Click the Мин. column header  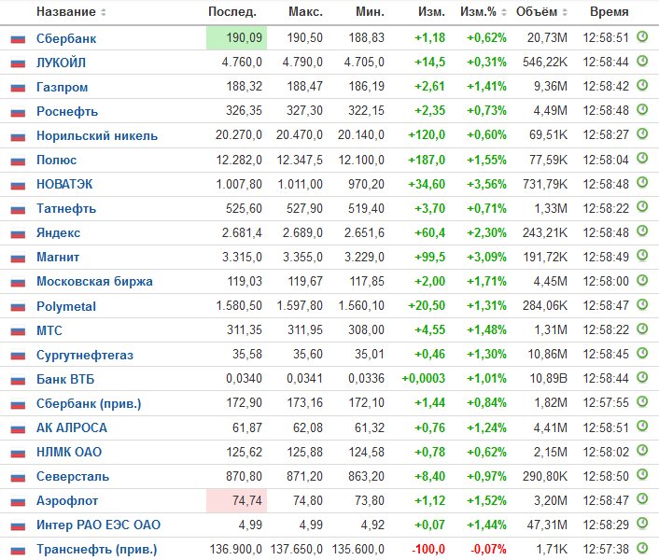point(370,12)
